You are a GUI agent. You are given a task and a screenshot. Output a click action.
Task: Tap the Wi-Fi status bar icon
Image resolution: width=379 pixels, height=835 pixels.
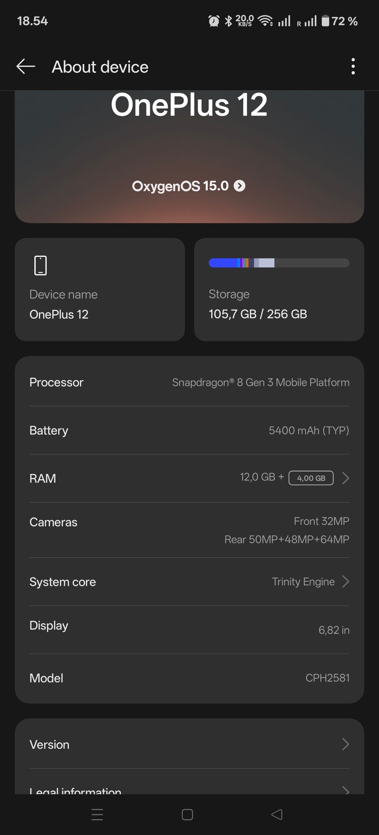265,21
